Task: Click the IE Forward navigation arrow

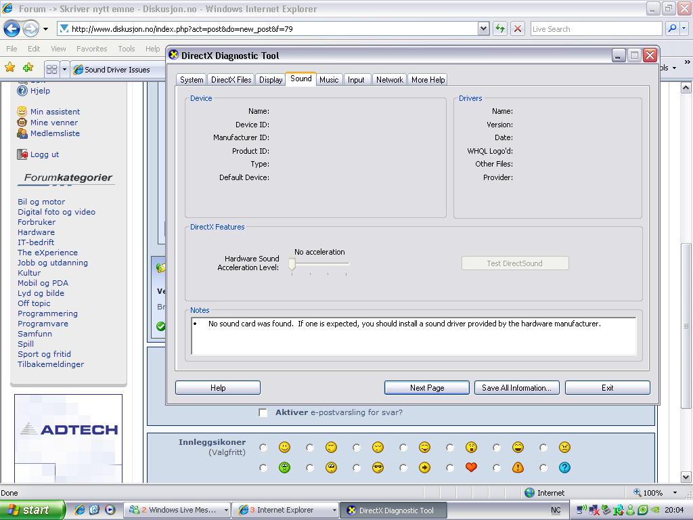Action: pyautogui.click(x=30, y=29)
